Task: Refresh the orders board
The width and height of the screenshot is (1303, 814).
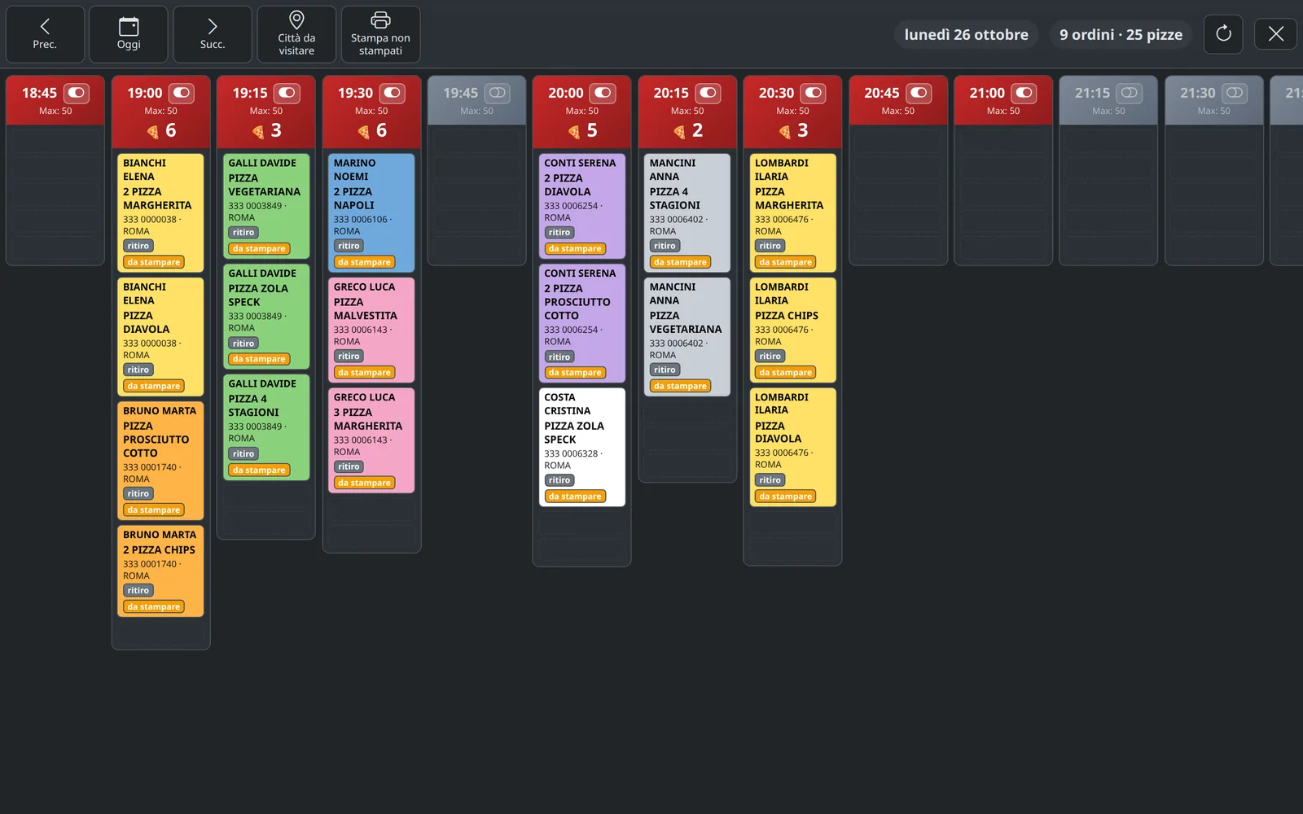Action: (1223, 34)
